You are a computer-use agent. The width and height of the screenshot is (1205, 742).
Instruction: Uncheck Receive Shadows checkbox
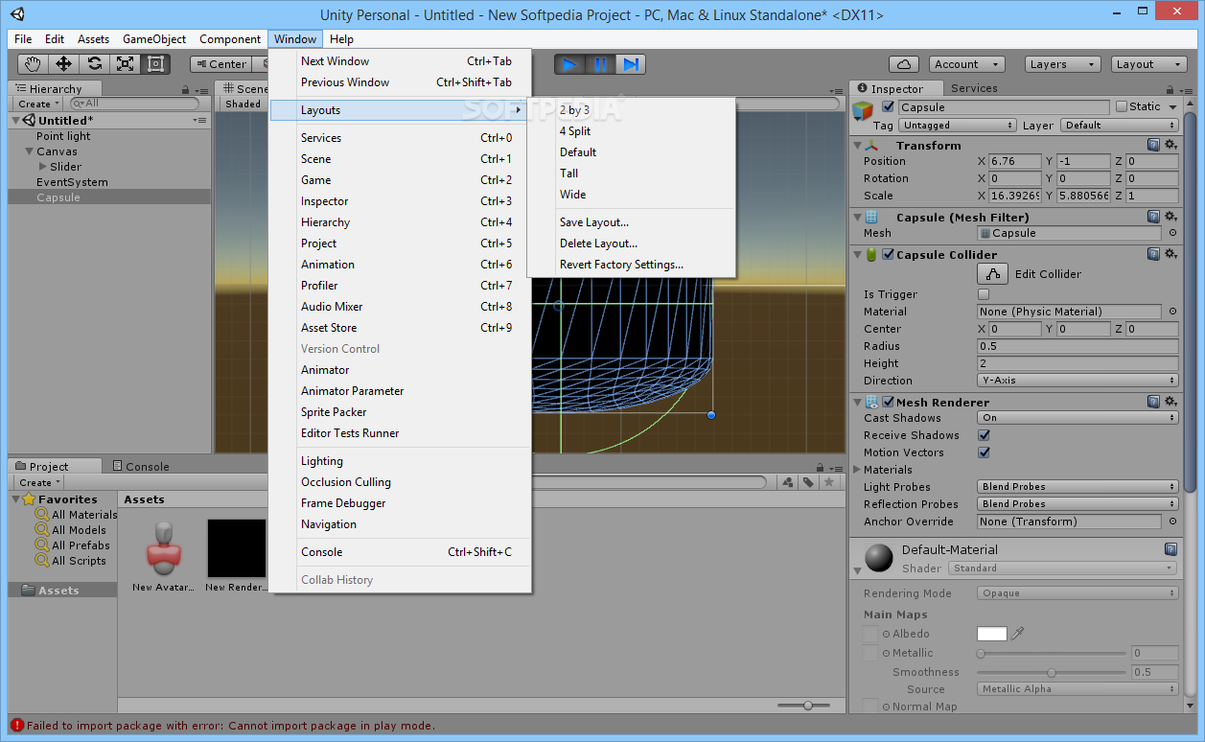click(x=984, y=435)
